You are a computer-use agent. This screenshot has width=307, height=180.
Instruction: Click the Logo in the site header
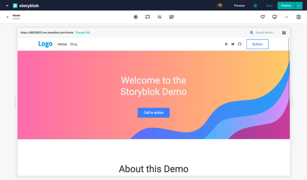[x=45, y=44]
